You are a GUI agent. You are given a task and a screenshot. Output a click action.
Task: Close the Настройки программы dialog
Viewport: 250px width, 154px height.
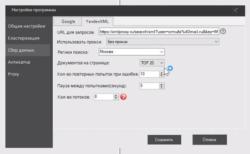pos(235,11)
